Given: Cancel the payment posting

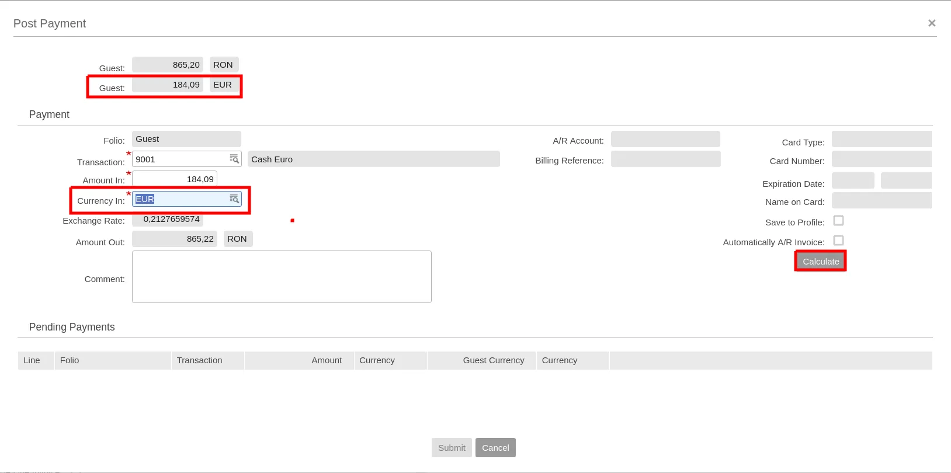Looking at the screenshot, I should click(x=495, y=448).
